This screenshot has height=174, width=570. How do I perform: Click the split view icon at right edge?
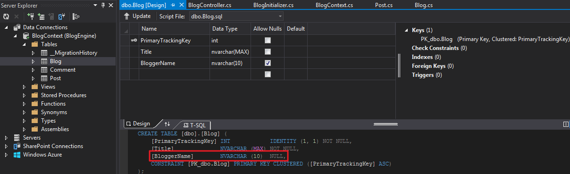pyautogui.click(x=566, y=124)
